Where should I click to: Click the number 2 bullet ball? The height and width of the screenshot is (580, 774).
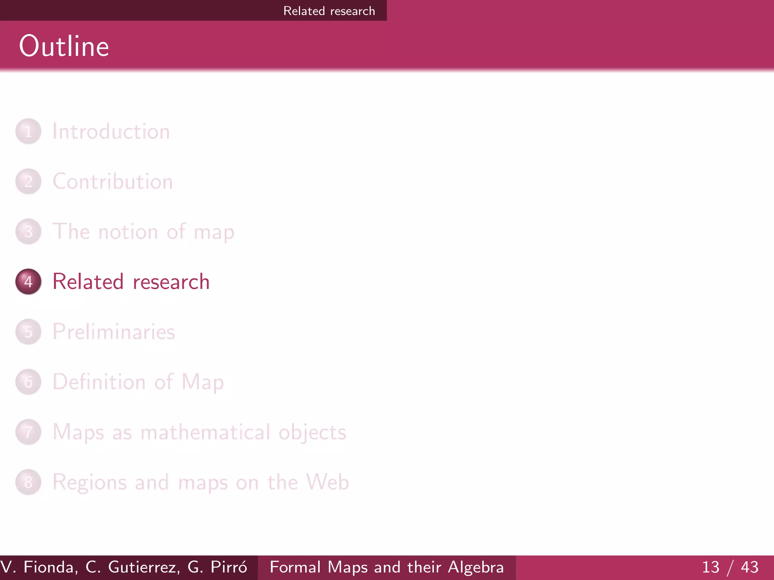[28, 182]
